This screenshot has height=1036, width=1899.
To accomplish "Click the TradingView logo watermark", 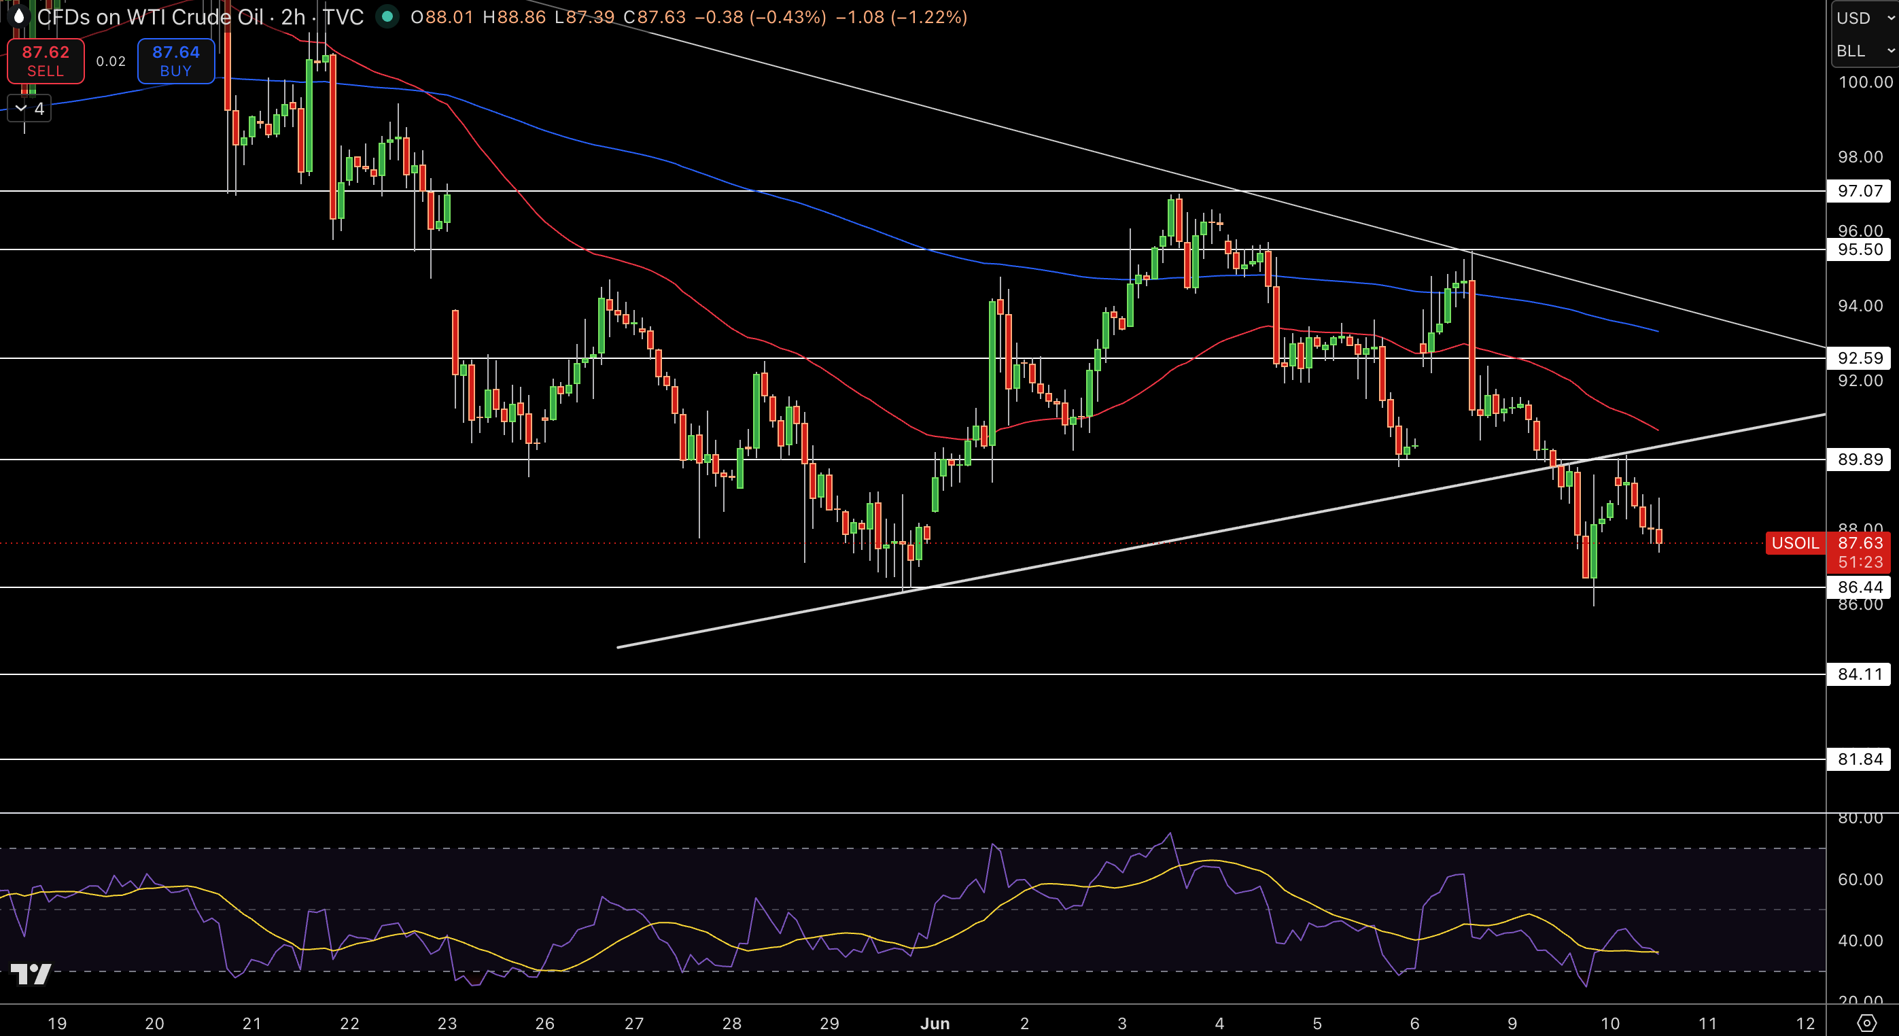I will (x=31, y=974).
